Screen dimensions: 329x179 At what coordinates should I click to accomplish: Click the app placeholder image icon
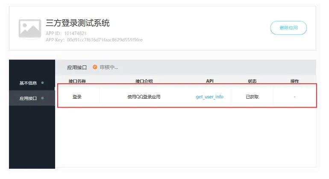[30, 28]
